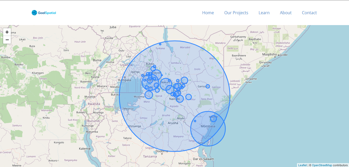Zoom in on the map
This screenshot has height=167, width=349.
[x=7, y=32]
